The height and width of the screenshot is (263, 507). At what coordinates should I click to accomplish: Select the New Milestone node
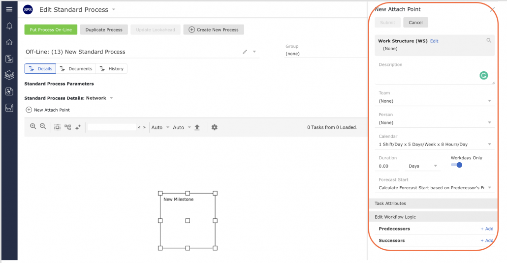point(188,221)
